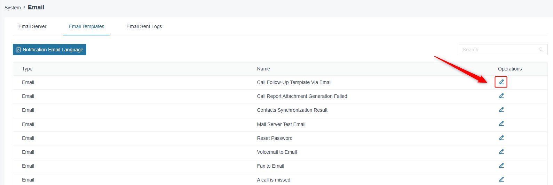The width and height of the screenshot is (553, 185).
Task: Edit the A call is missed template
Action: click(501, 179)
